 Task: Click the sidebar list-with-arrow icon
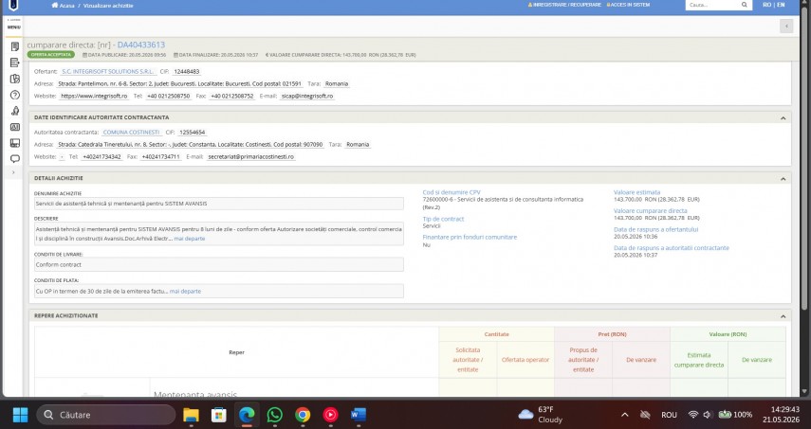15,63
